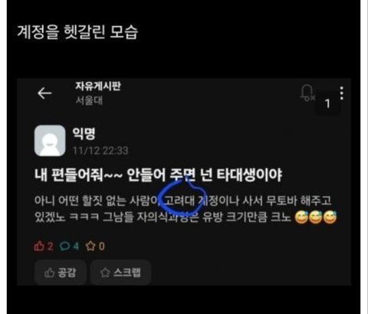Screen dimensions: 368x314
Task: Click the post timestamp 11/12 22:33
Action: point(100,151)
